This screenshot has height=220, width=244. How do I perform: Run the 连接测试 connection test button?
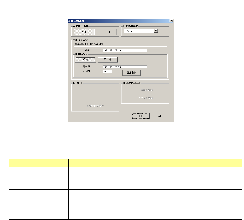[132, 73]
